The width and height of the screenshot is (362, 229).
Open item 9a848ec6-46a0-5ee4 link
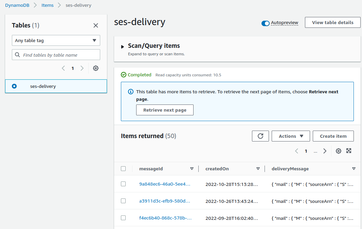point(165,184)
